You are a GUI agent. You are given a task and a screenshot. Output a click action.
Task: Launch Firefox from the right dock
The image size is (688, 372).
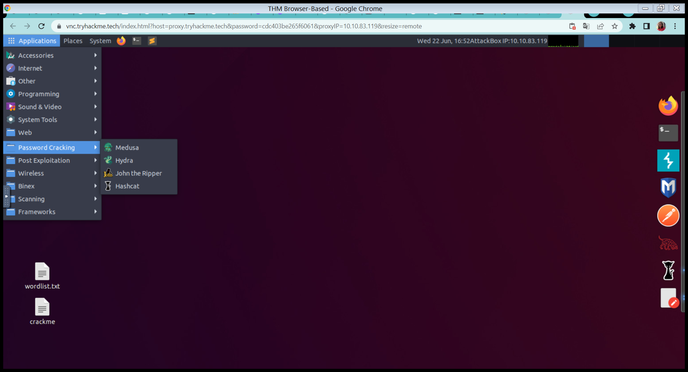[x=668, y=106]
